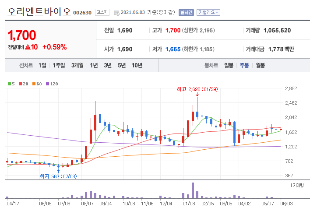Click the +0.59% change rate

[x=54, y=47]
